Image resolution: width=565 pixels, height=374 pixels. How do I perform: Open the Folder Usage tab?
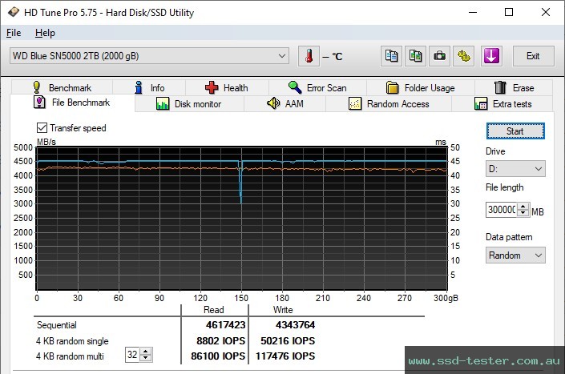tap(420, 88)
